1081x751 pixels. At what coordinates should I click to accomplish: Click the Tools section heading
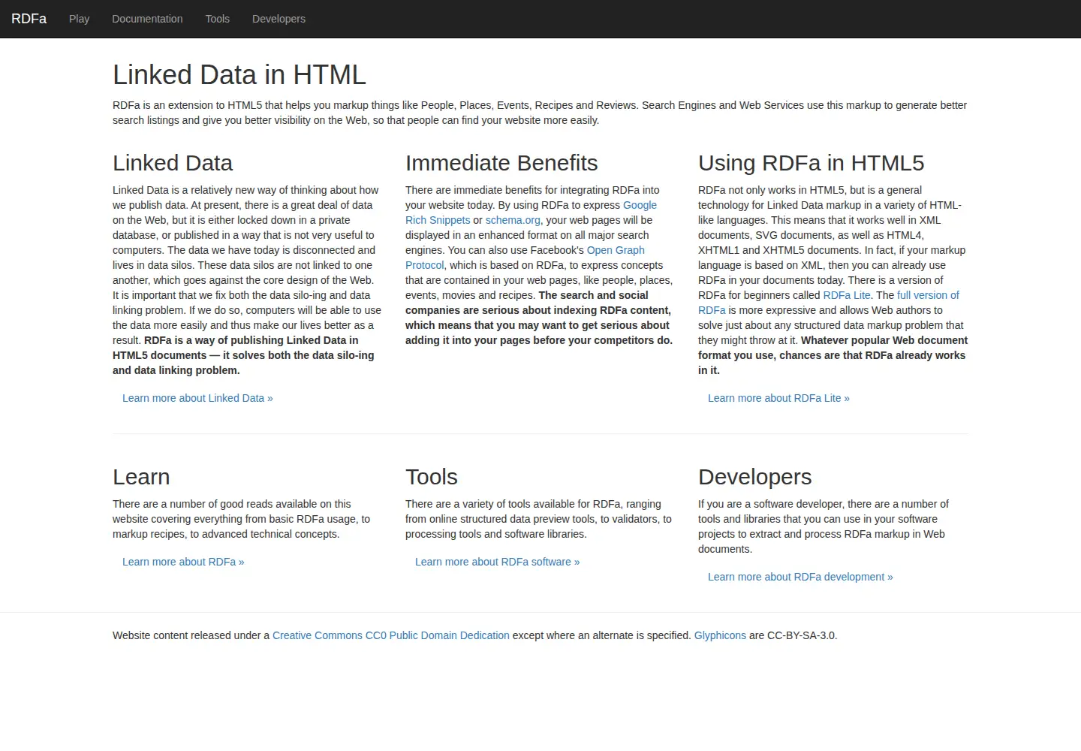(x=432, y=477)
